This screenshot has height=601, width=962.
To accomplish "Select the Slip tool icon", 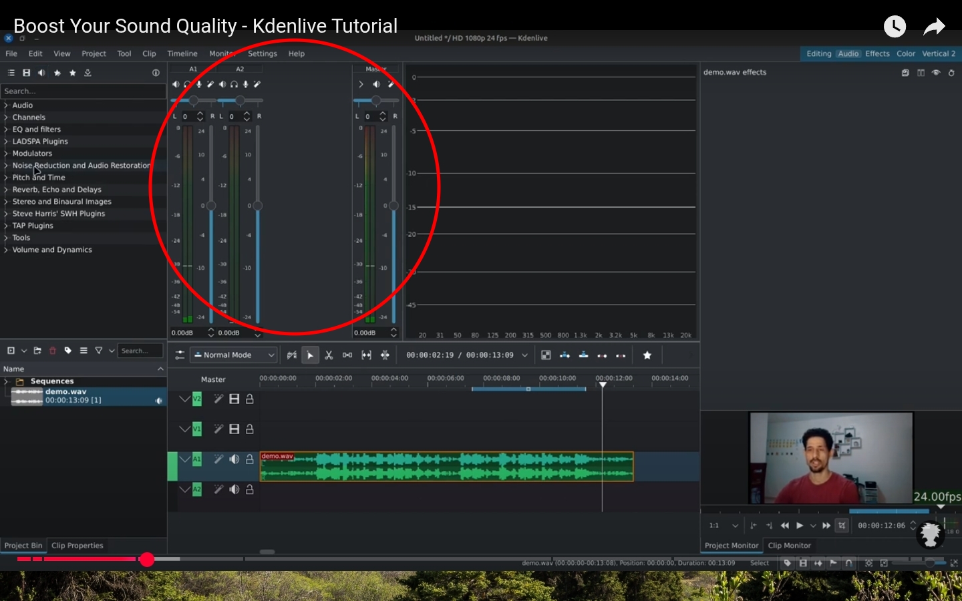I will pos(366,355).
